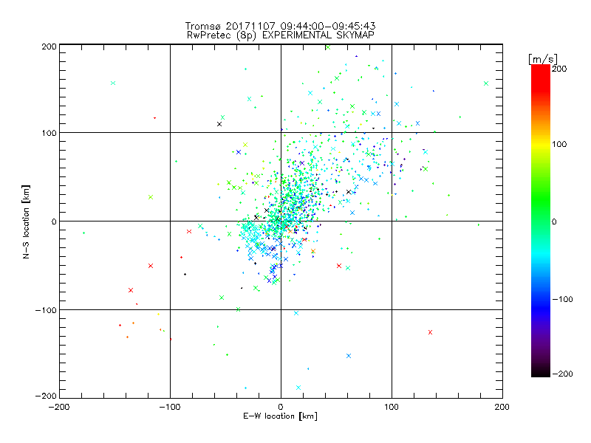591x443 pixels.
Task: Click the black bottom end of the colorbar
Action: coord(541,371)
